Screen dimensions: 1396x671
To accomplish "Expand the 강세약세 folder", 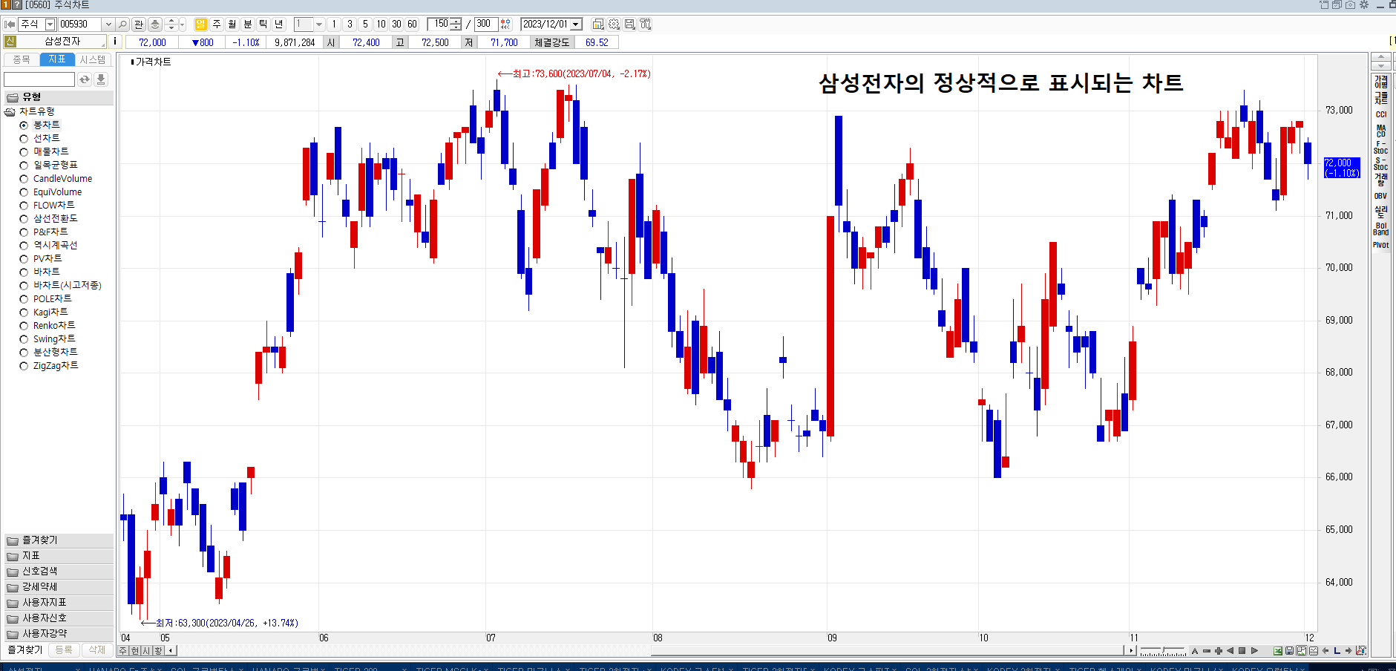I will point(39,587).
